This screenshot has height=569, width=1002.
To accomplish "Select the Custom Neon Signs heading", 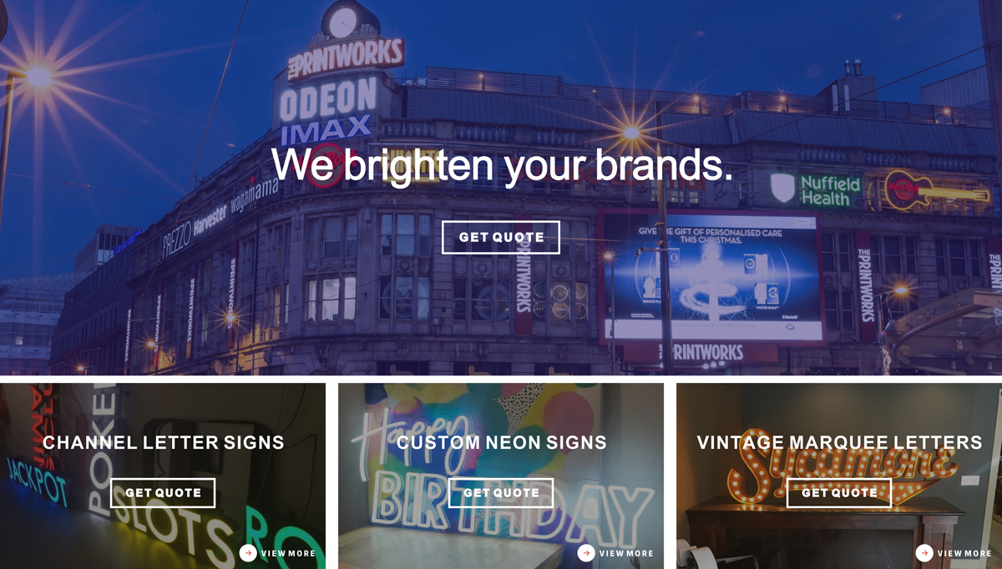I will click(502, 442).
